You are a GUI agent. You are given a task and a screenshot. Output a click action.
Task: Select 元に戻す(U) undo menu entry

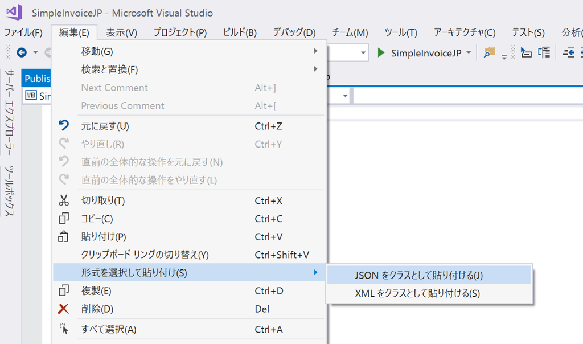pyautogui.click(x=189, y=126)
